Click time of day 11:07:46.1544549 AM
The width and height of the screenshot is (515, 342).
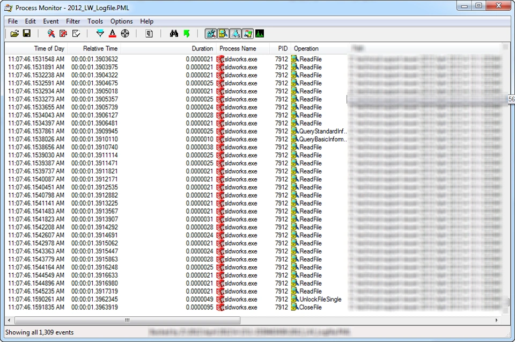pyautogui.click(x=36, y=275)
